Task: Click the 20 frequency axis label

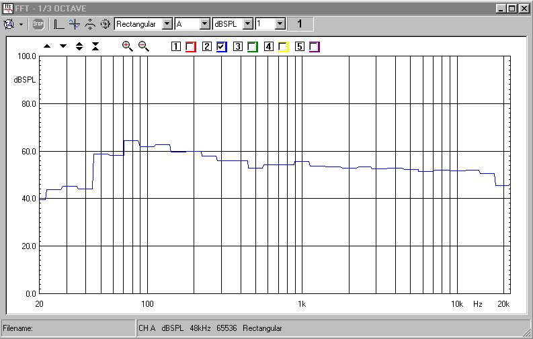Action: [x=40, y=303]
